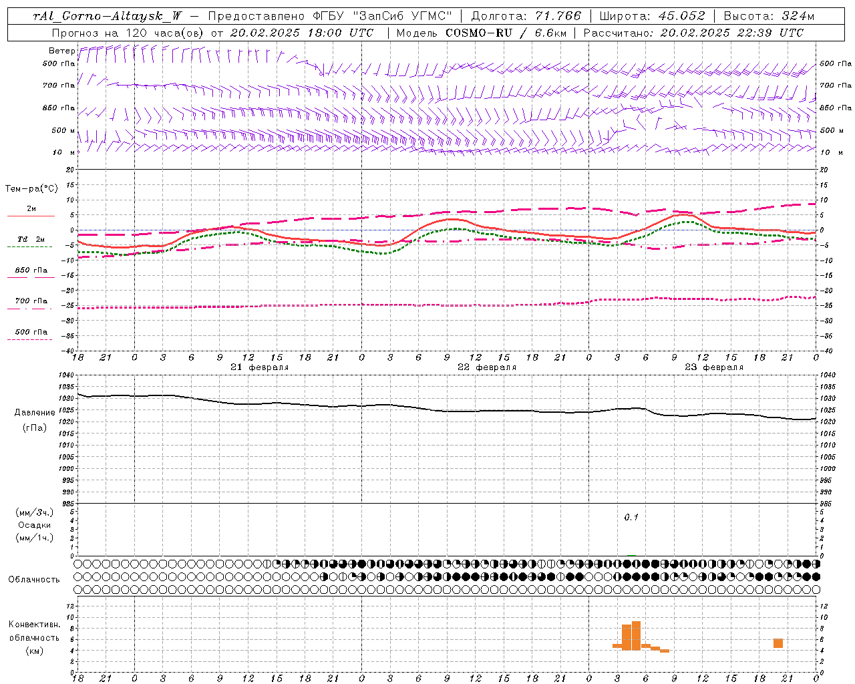This screenshot has width=855, height=684.
Task: Click the Тем-ра(°C) label
Action: (31, 189)
